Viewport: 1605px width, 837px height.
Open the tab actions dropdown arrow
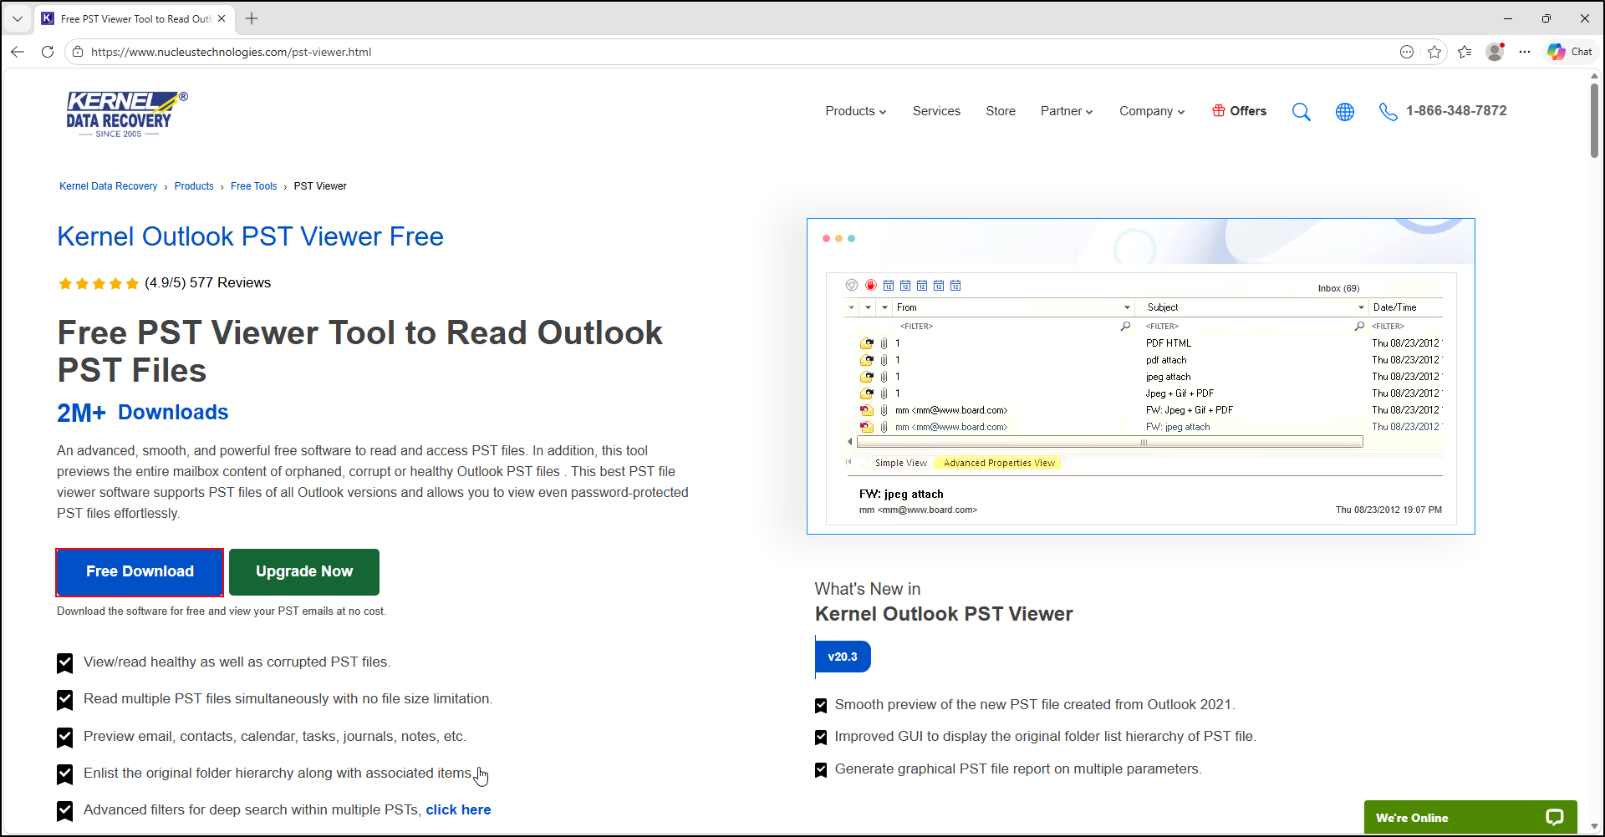(x=18, y=18)
